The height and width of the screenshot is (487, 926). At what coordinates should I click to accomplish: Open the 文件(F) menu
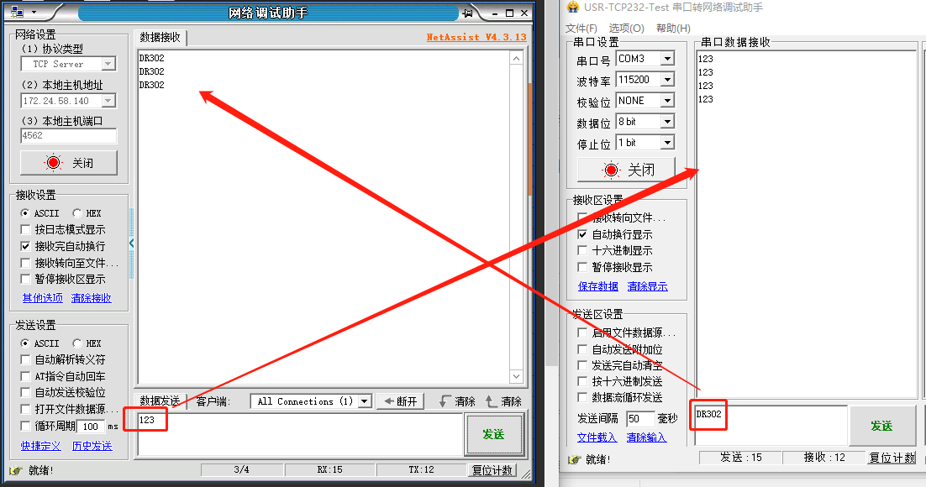[581, 28]
